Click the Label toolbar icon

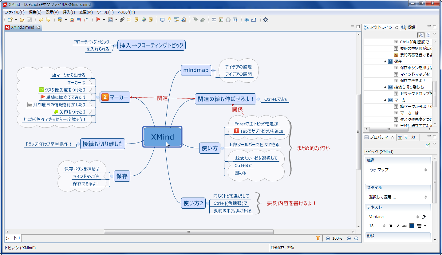tap(129, 20)
